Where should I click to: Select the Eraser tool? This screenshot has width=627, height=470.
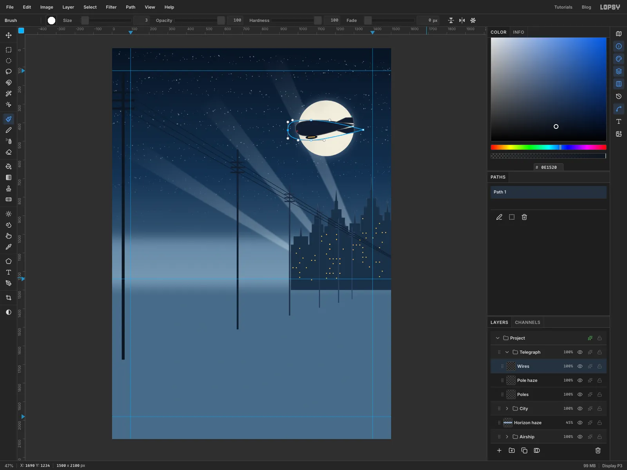[x=9, y=152]
